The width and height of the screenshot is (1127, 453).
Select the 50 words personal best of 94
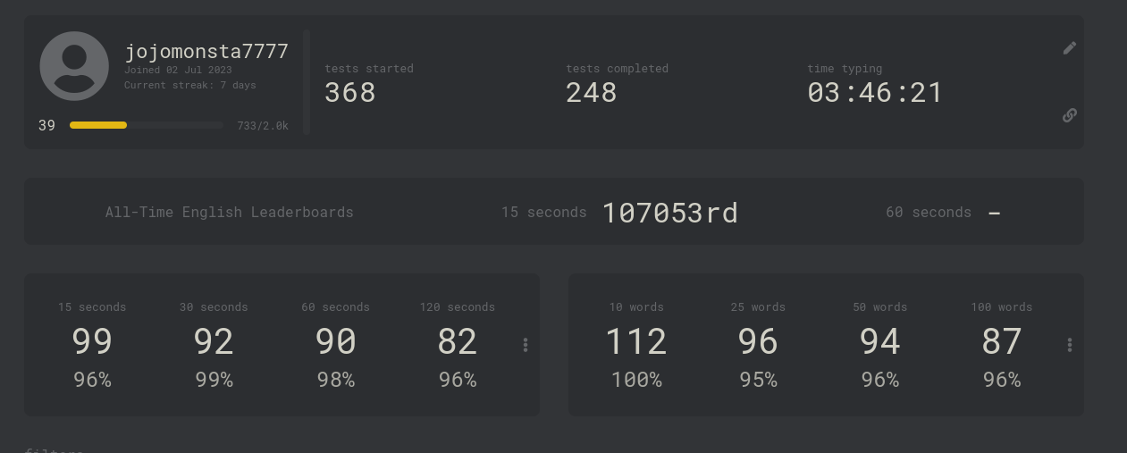coord(879,342)
